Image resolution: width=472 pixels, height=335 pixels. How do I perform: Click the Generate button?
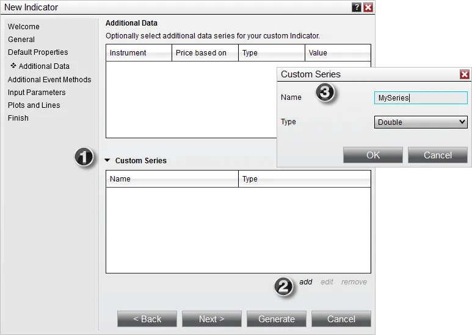tap(277, 319)
